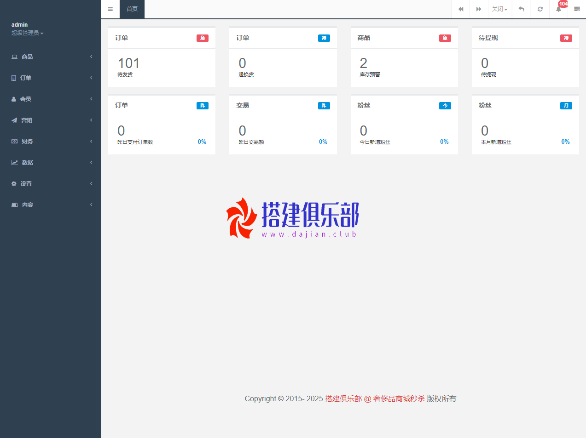Expand the 会员 menu chevron

pyautogui.click(x=91, y=99)
